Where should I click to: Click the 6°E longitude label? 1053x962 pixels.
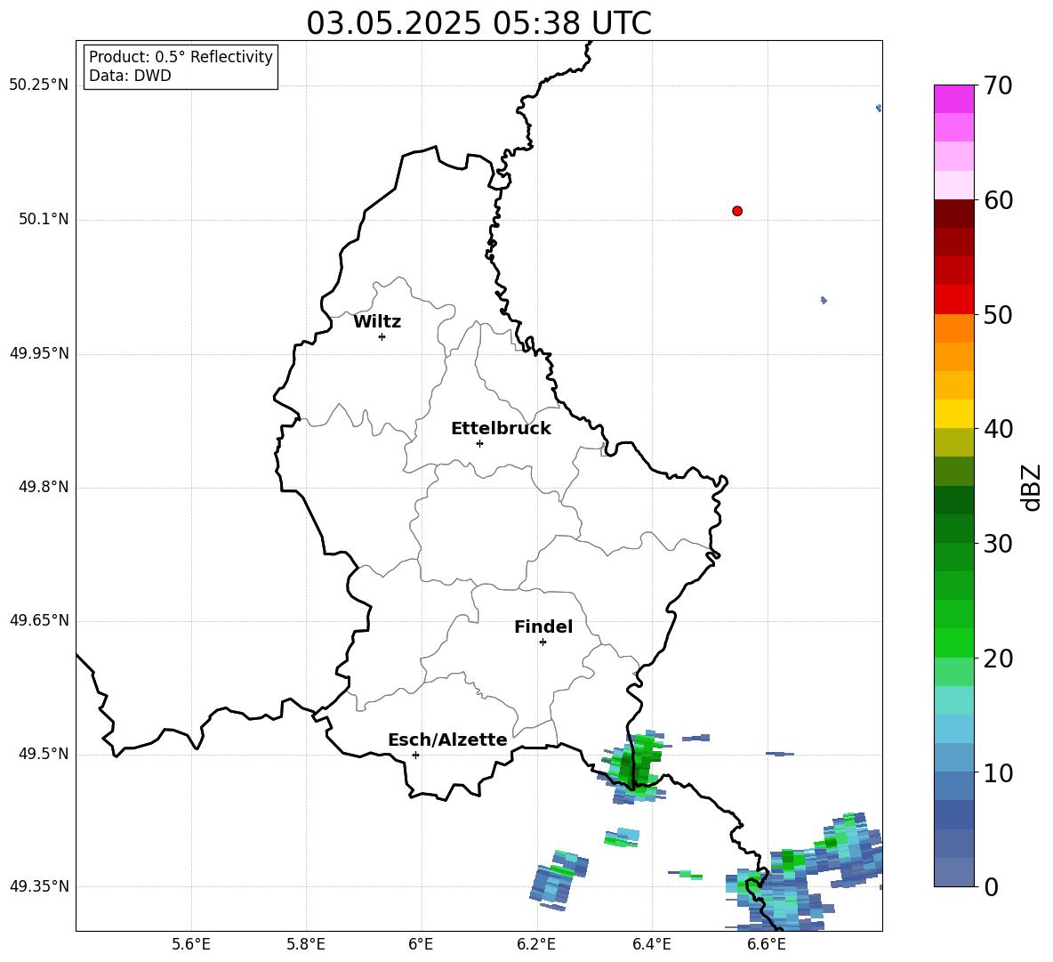click(421, 944)
